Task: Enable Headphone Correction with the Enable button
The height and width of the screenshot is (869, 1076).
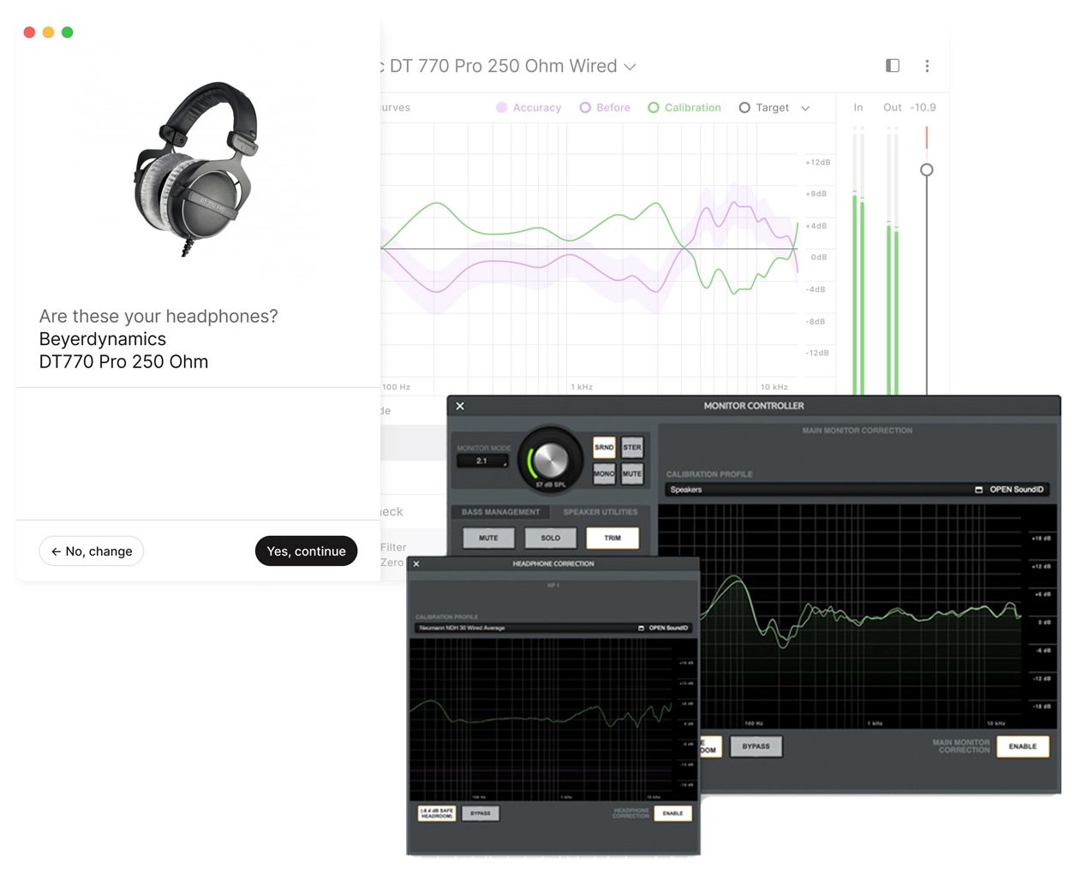Action: 672,813
